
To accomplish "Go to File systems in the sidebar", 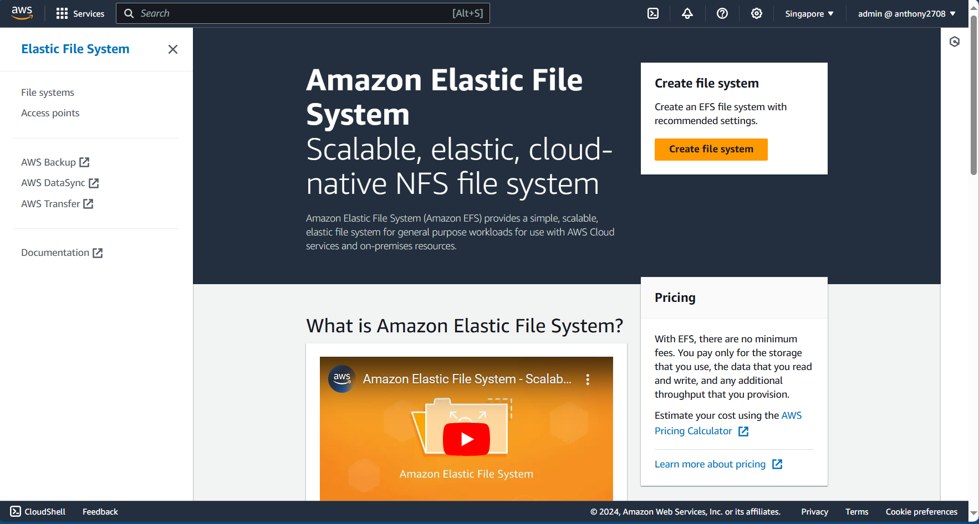I will pyautogui.click(x=48, y=93).
